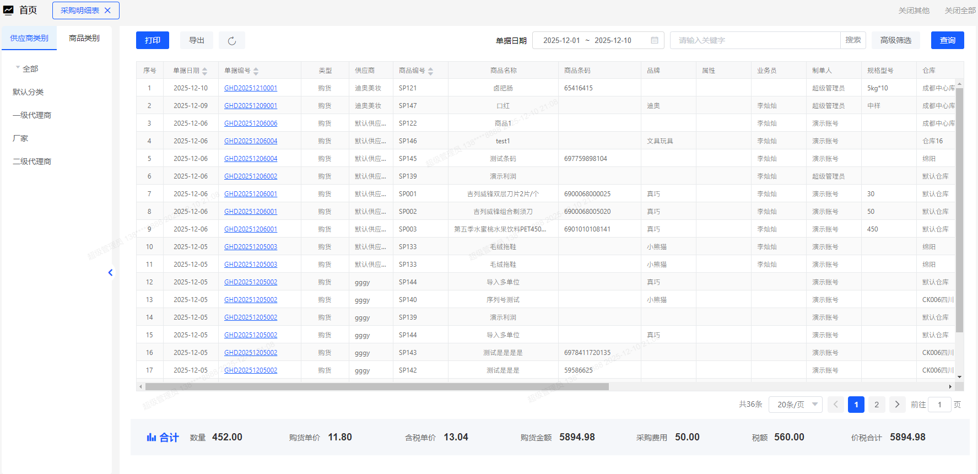This screenshot has height=474, width=978.
Task: Switch to 商品类别 tab
Action: [x=84, y=38]
